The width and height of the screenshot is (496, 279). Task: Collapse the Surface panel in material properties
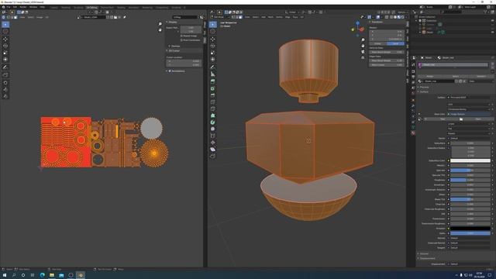[x=424, y=91]
